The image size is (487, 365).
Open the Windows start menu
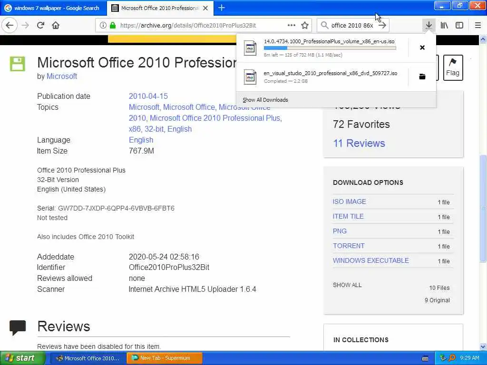[22, 358]
